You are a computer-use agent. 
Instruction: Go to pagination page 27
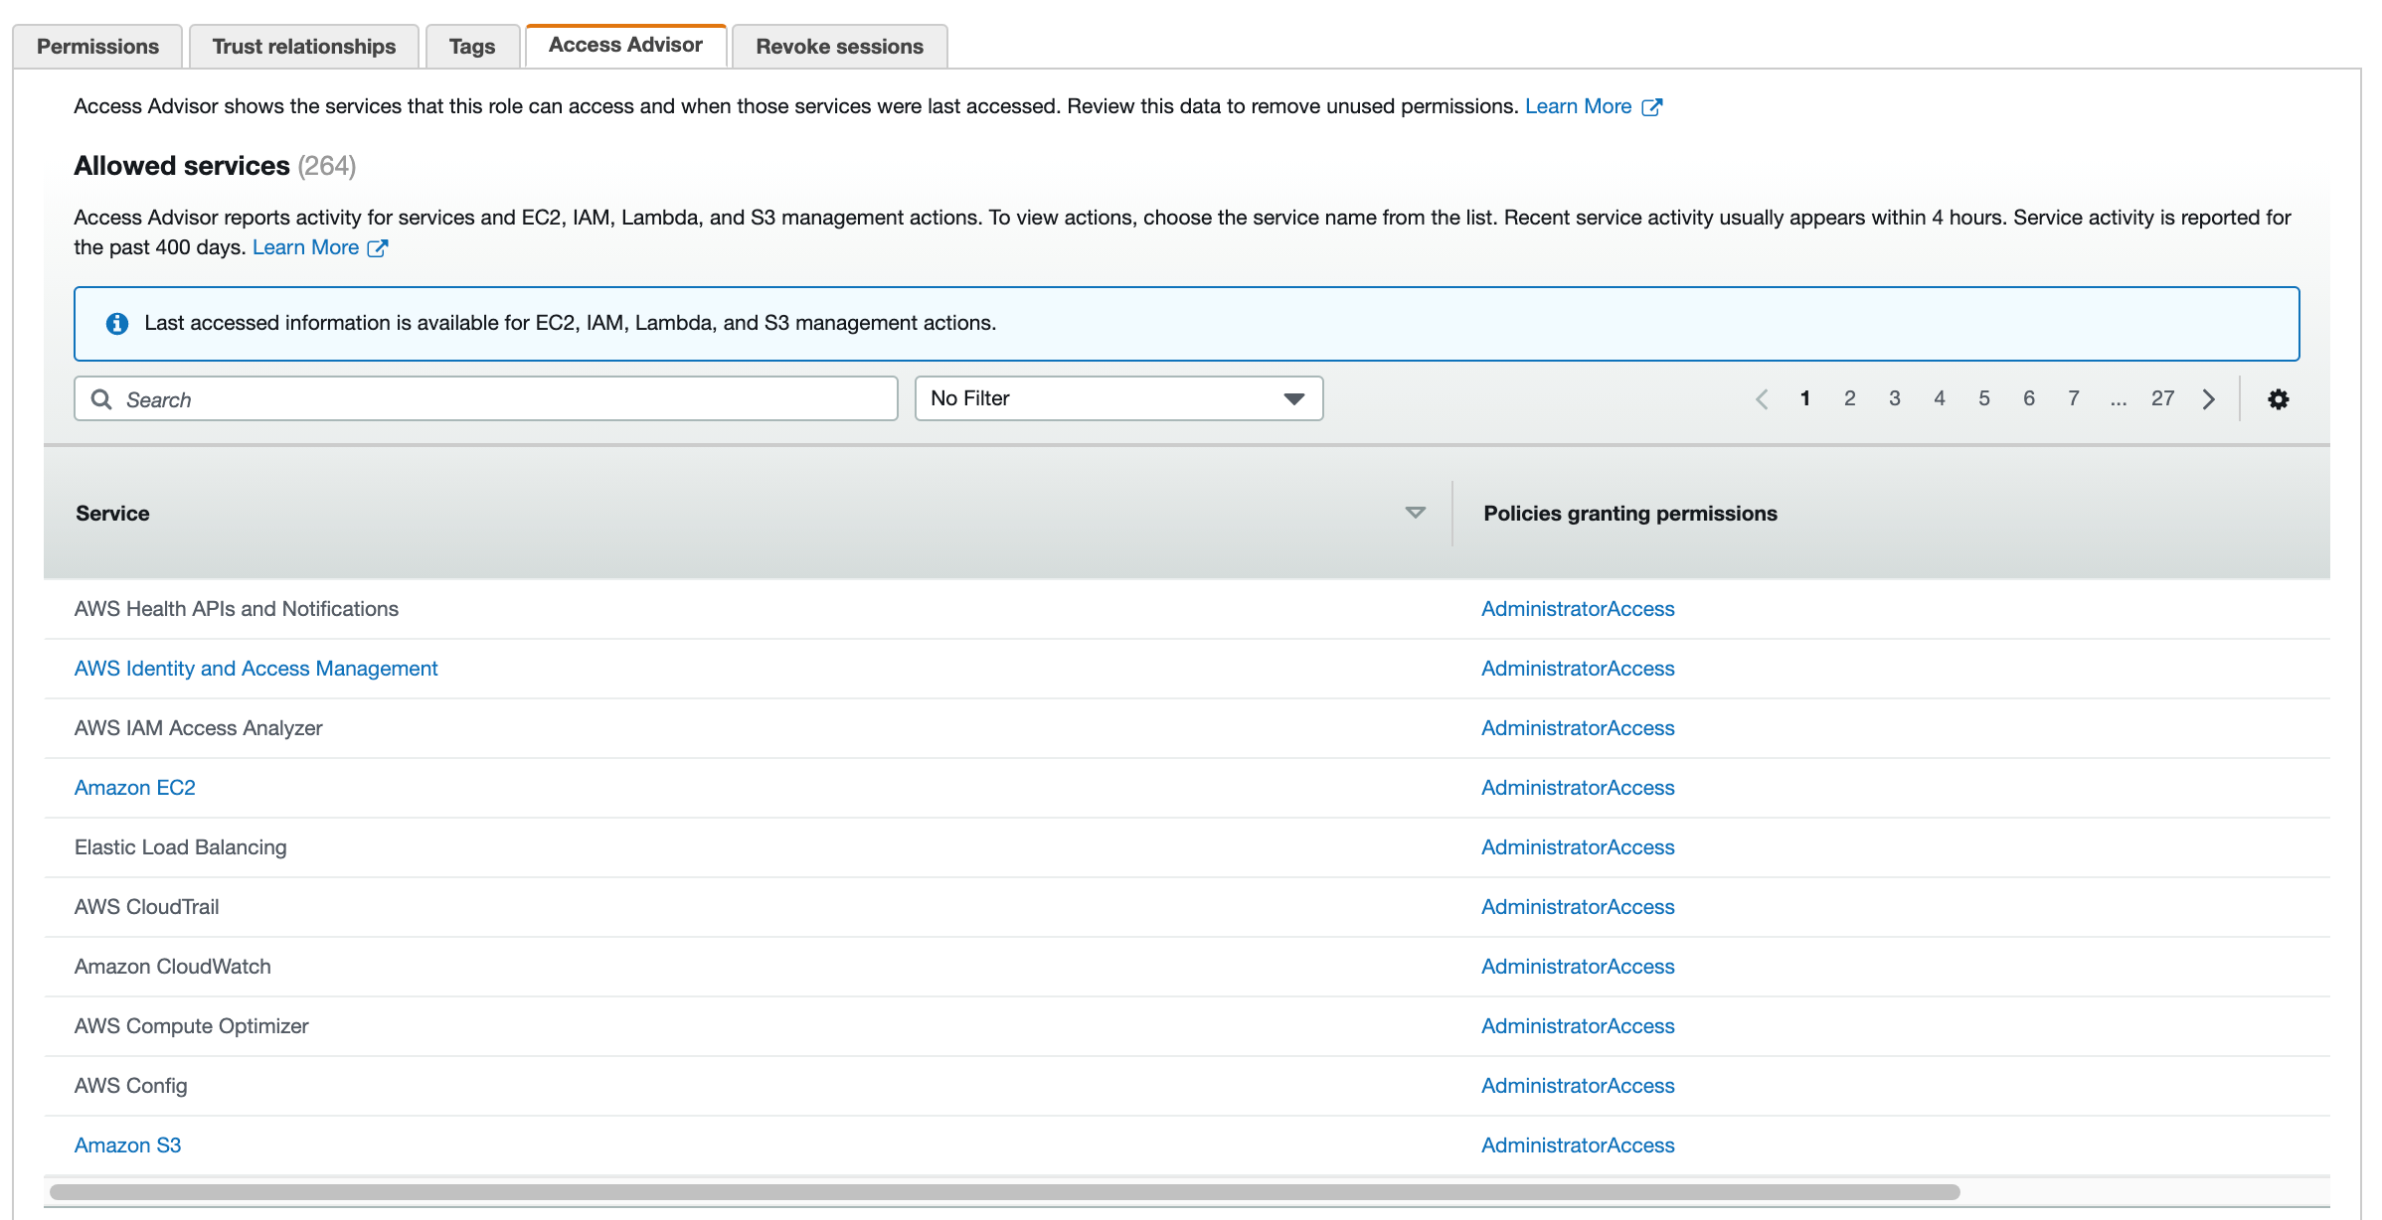tap(2163, 398)
